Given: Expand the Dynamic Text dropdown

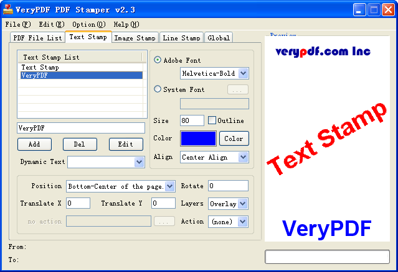Looking at the screenshot, I should (139, 162).
